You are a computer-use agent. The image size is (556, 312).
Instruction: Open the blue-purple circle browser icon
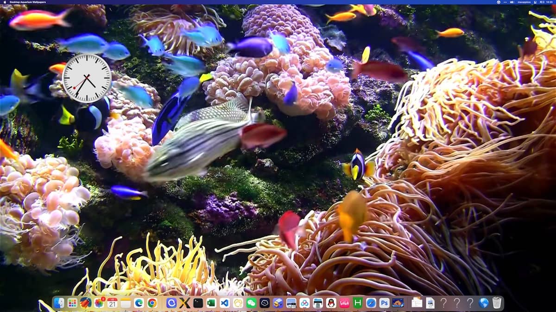pyautogui.click(x=171, y=303)
